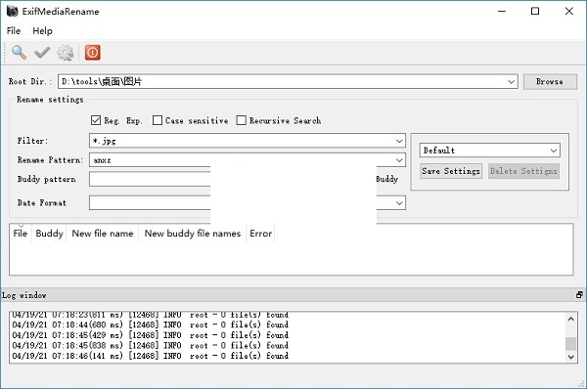Click log scrollbar down arrow
The height and width of the screenshot is (389, 587).
pyautogui.click(x=570, y=357)
